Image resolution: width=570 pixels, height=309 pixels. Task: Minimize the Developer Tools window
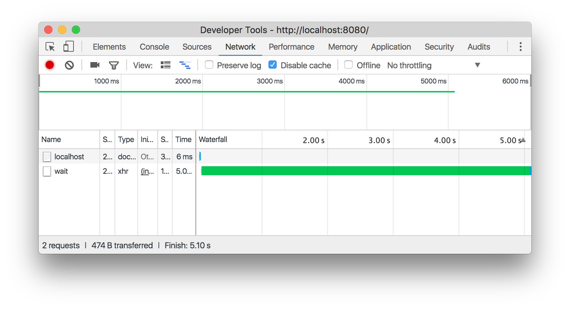(62, 30)
